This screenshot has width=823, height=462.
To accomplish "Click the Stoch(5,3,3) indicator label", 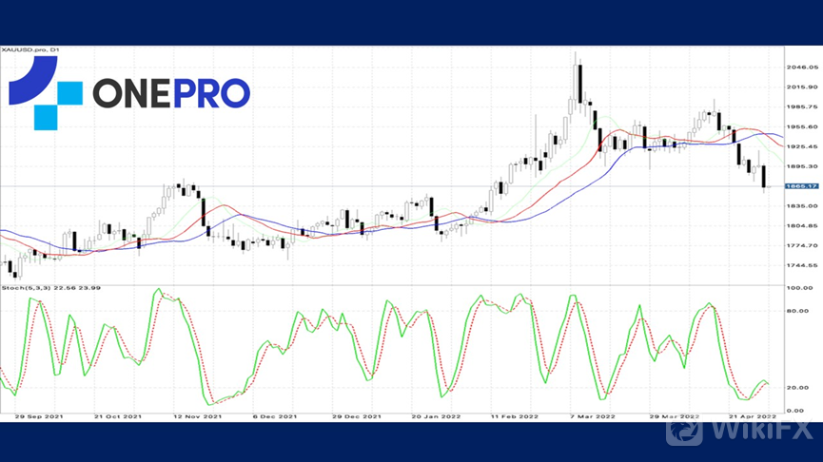I will tap(51, 288).
